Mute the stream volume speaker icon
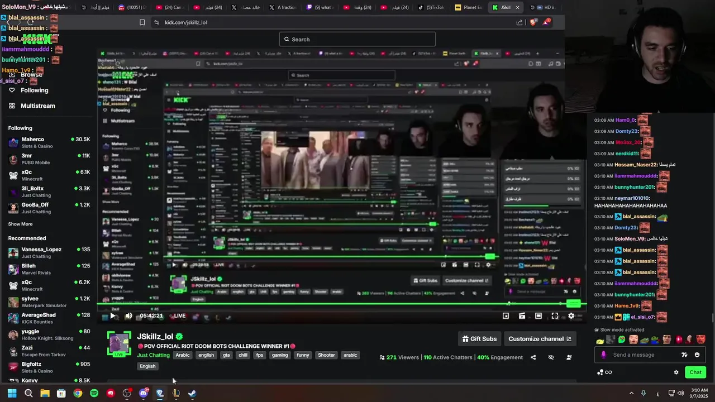Viewport: 715px width, 402px height. (128, 316)
